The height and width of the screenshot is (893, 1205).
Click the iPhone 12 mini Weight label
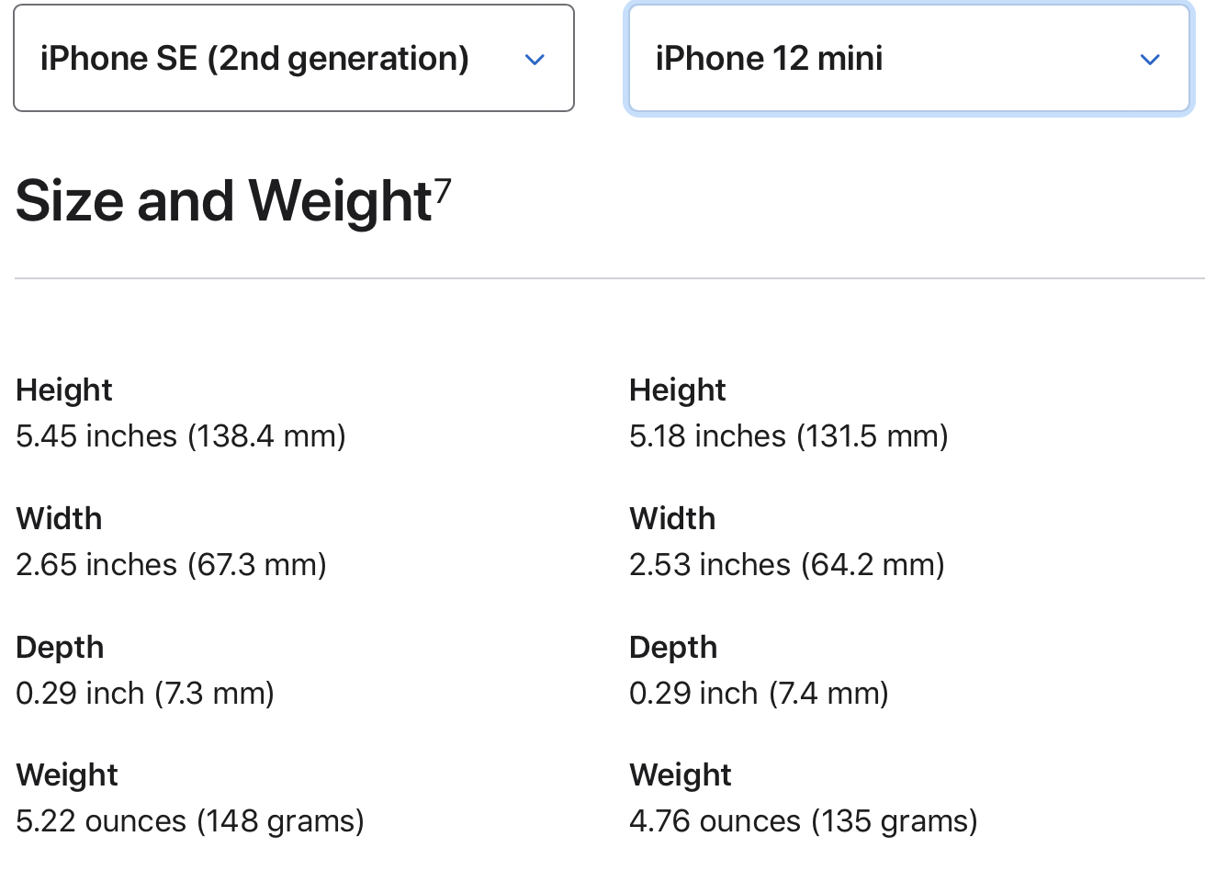coord(681,774)
